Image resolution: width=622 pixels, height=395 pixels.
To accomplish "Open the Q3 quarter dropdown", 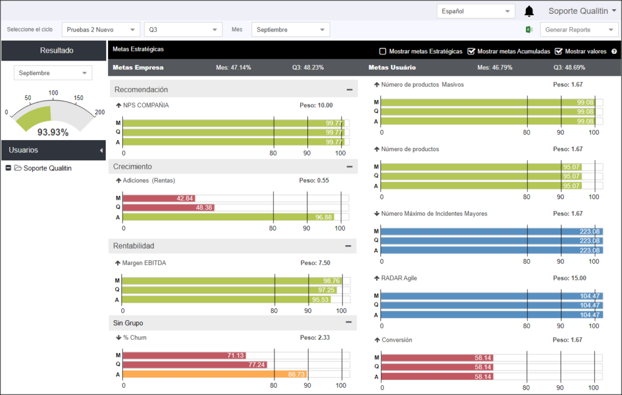I will pyautogui.click(x=183, y=30).
